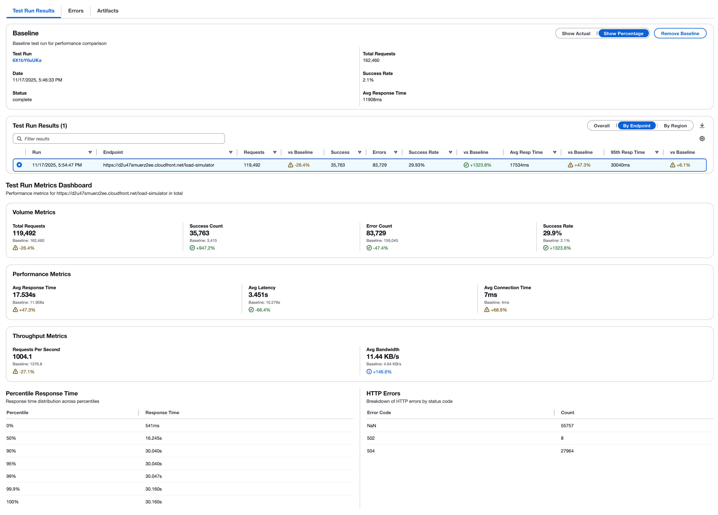
Task: Click the search icon in filter box
Action: 19,139
